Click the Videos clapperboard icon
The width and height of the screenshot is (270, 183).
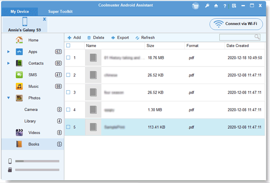tap(19, 132)
